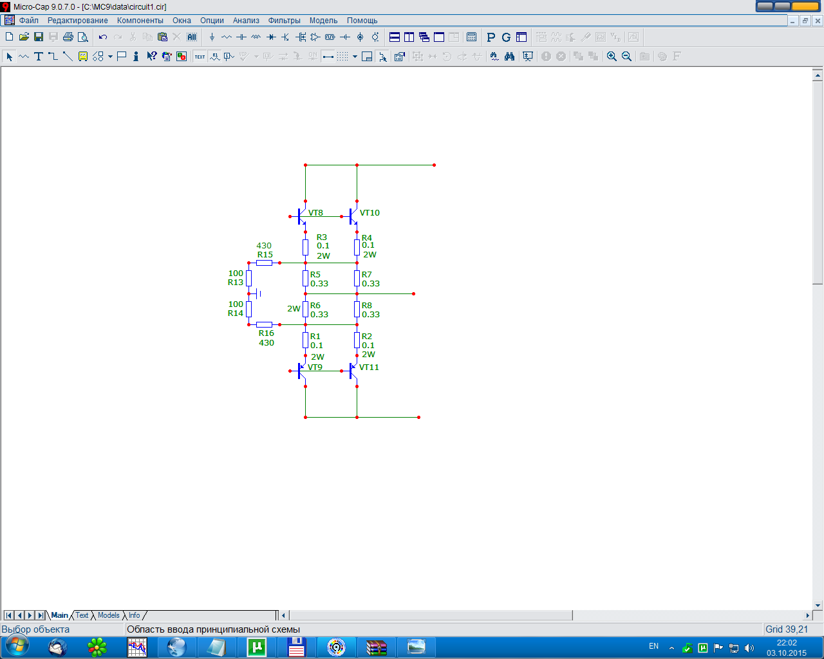Image resolution: width=824 pixels, height=659 pixels.
Task: Open the Анализ menu
Action: (246, 21)
